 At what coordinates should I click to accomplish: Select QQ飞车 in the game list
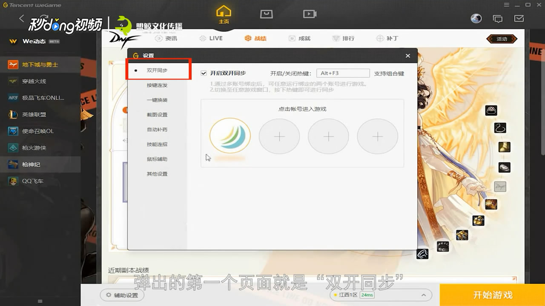(x=40, y=181)
